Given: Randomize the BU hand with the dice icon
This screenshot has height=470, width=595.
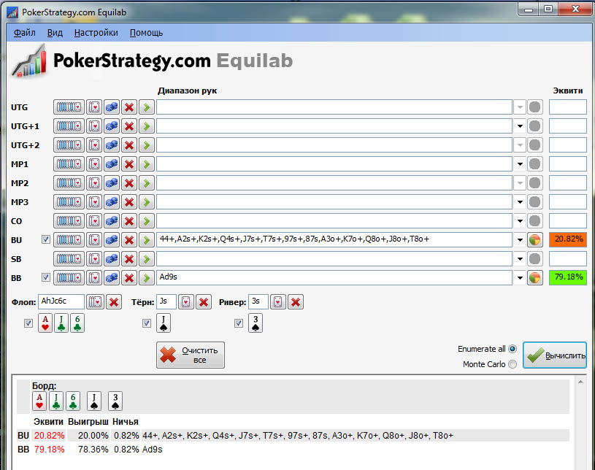Looking at the screenshot, I should point(112,240).
